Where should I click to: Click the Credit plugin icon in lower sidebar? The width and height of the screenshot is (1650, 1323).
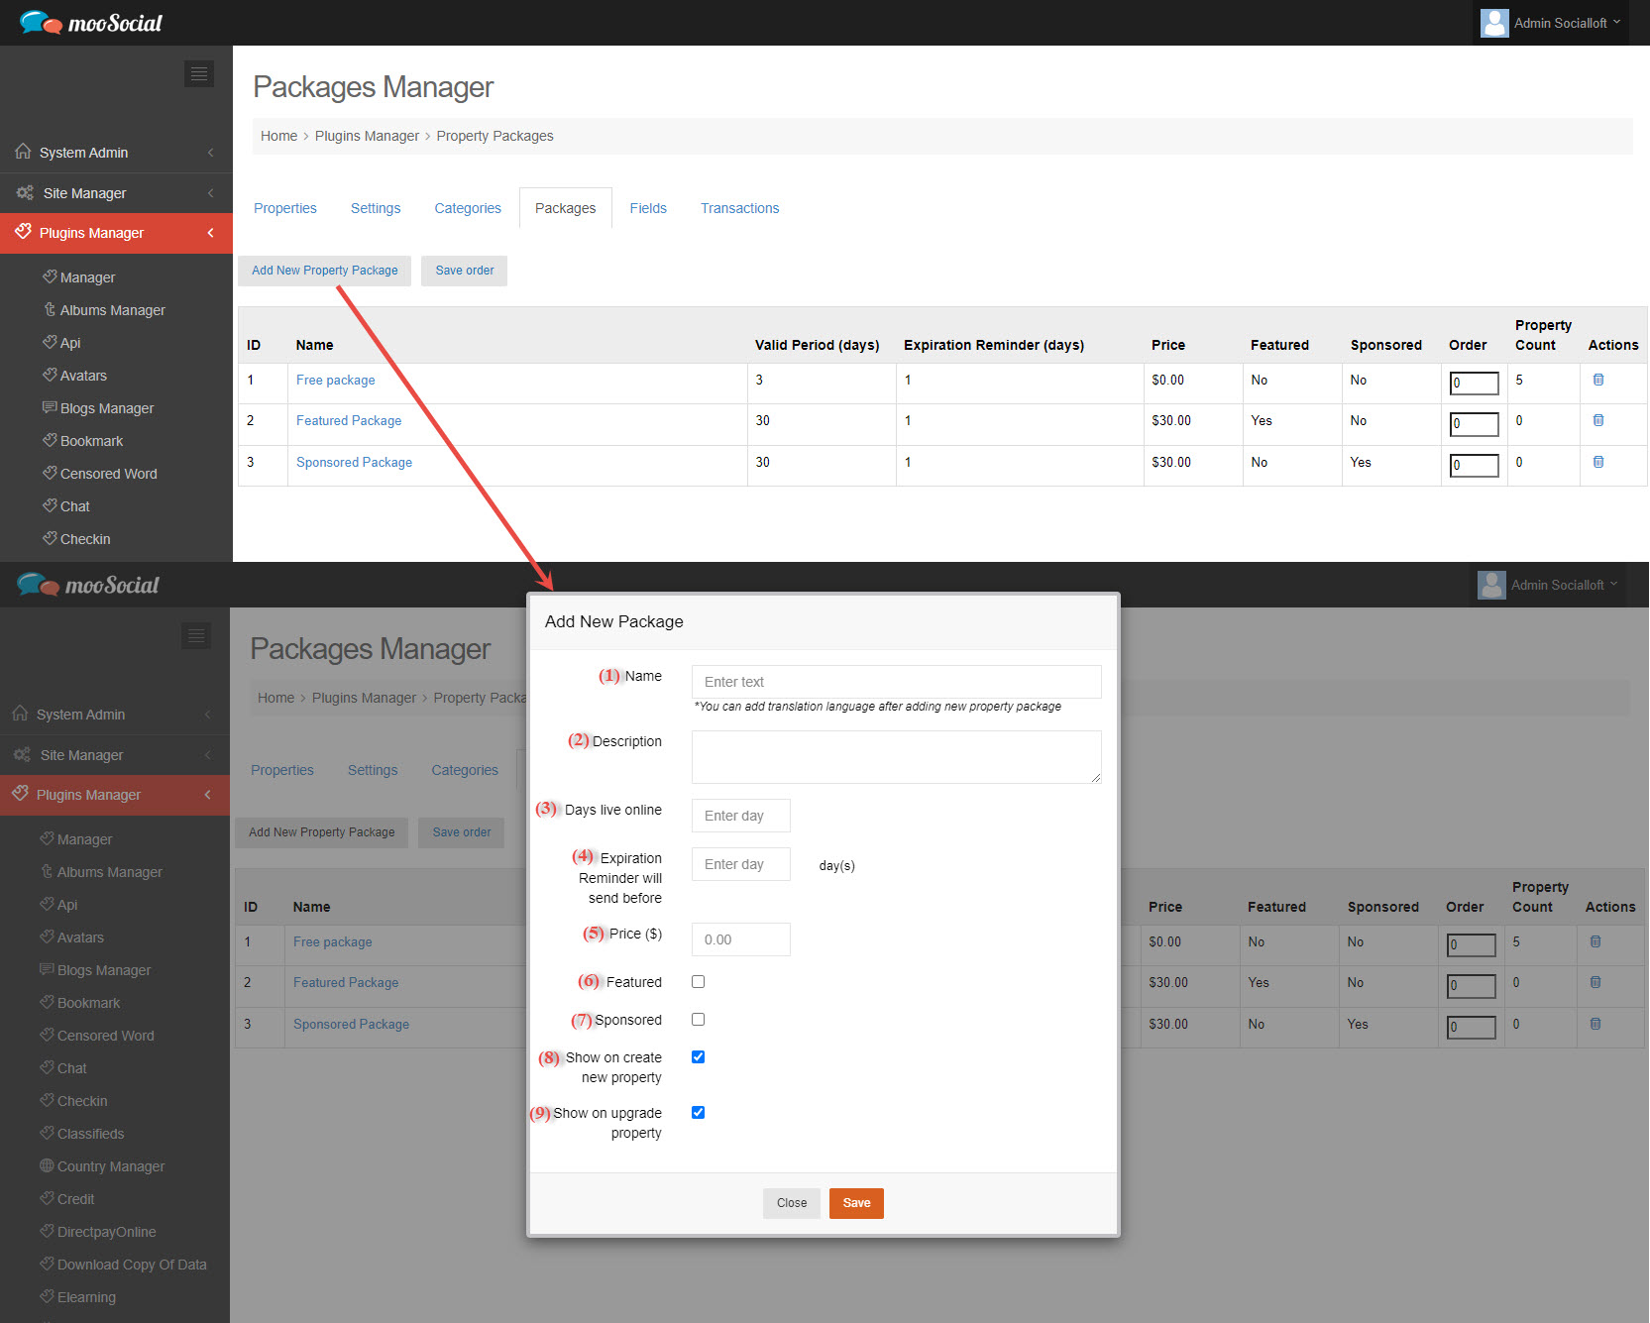(x=47, y=1198)
